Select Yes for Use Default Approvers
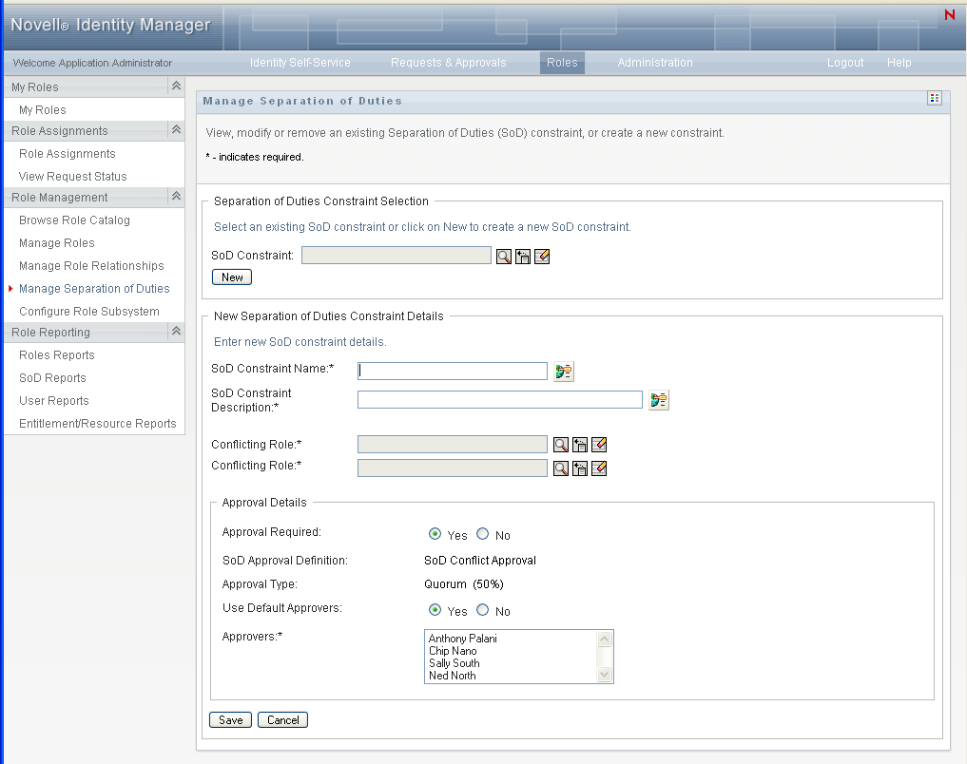 tap(435, 609)
